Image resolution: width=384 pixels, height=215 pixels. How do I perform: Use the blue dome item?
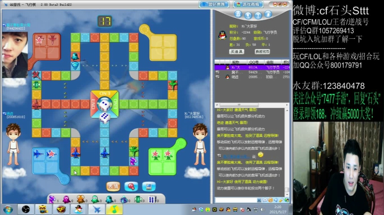(124, 200)
